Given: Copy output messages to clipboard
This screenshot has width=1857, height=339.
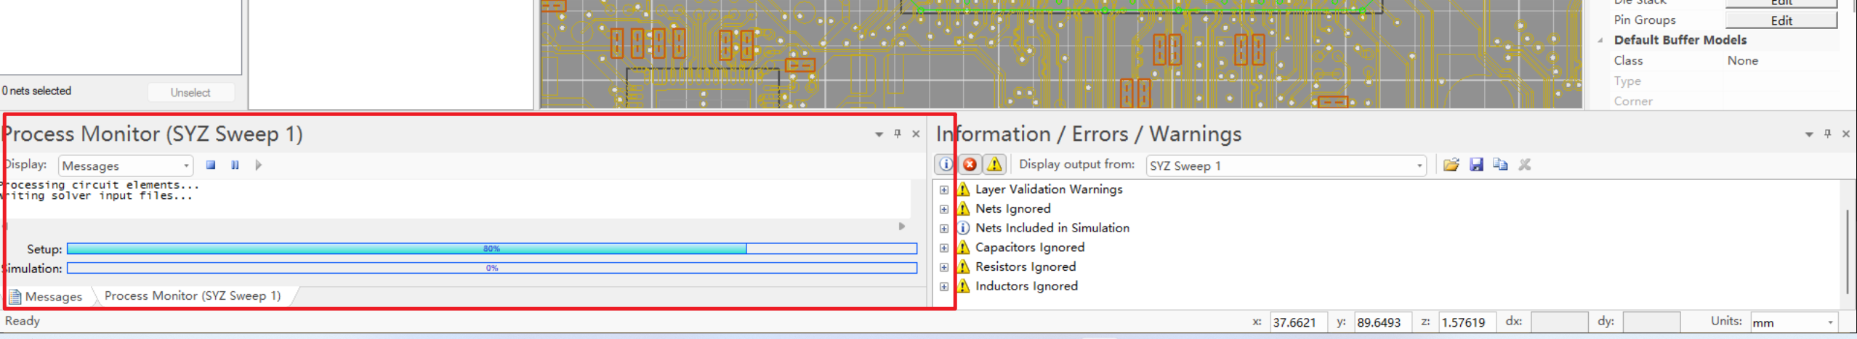Looking at the screenshot, I should pyautogui.click(x=1500, y=164).
